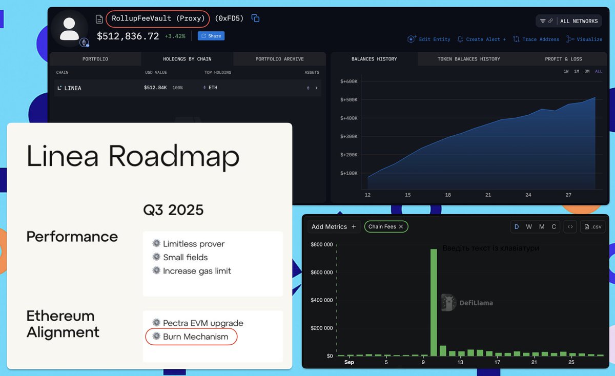The image size is (615, 376).
Task: Open the PORTFOLIO ARCHIVE tab
Action: (279, 58)
